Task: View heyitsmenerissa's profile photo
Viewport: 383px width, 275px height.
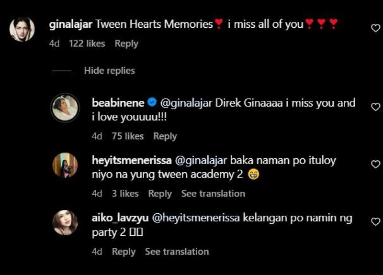Action: (65, 165)
